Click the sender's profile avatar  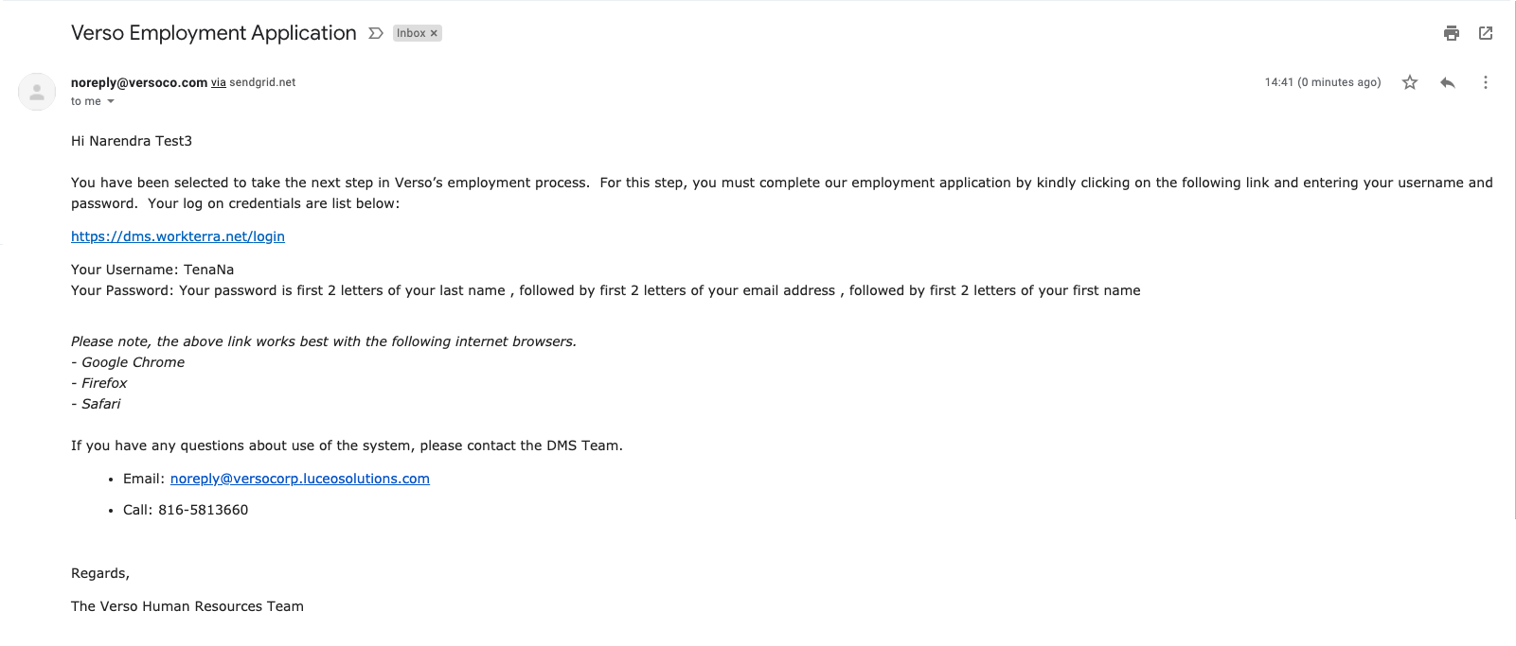point(37,92)
